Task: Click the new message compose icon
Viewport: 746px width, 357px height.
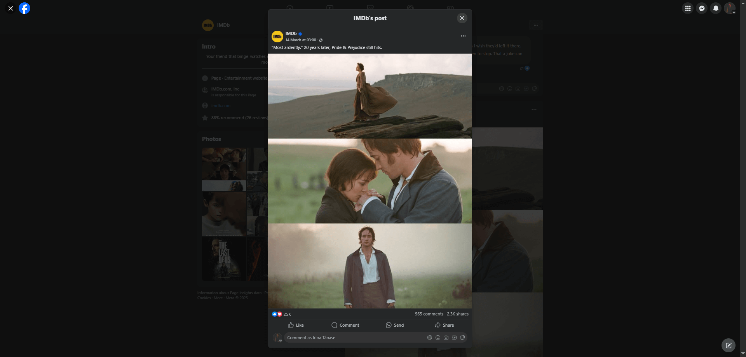Action: coord(728,345)
